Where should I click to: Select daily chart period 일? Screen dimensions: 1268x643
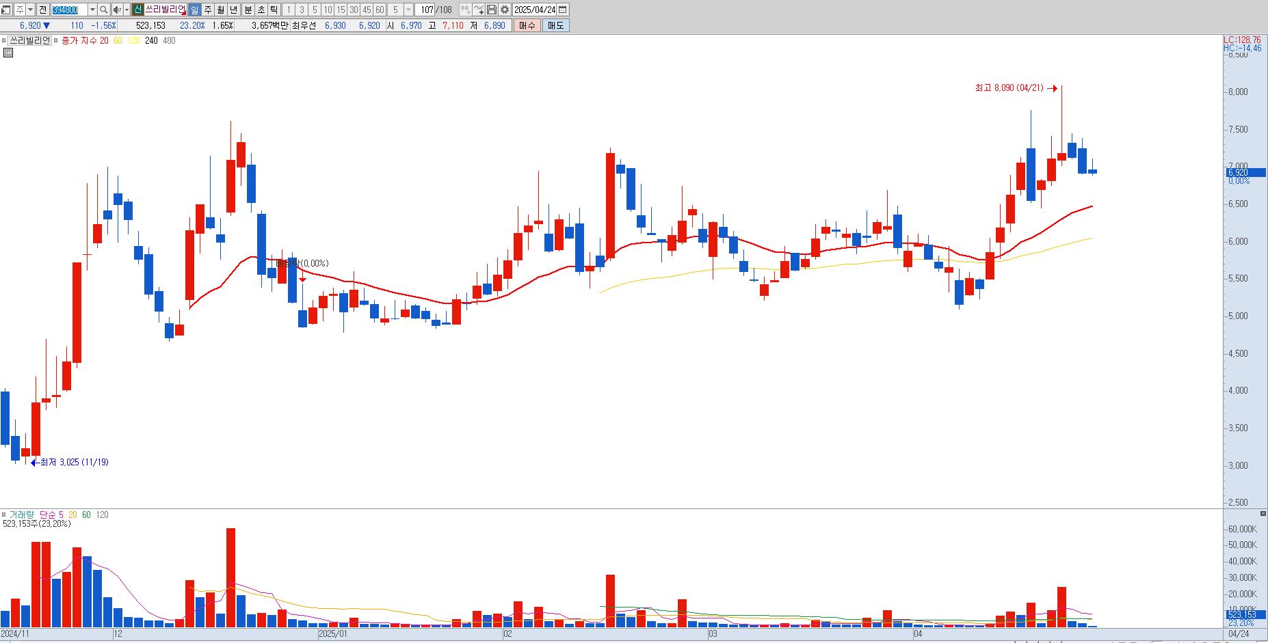click(194, 10)
